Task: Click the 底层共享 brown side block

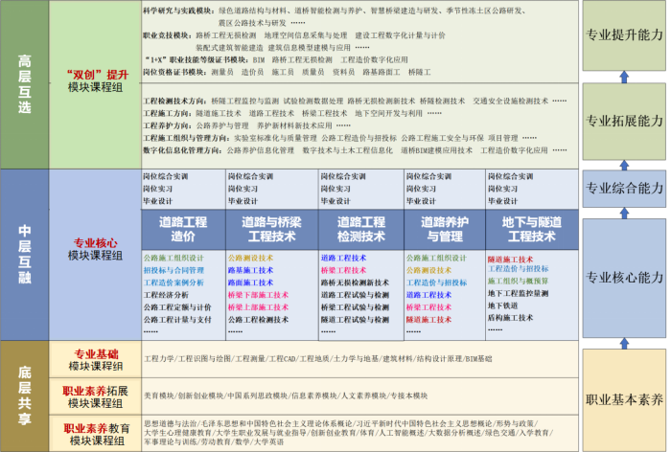Action: pyautogui.click(x=24, y=394)
